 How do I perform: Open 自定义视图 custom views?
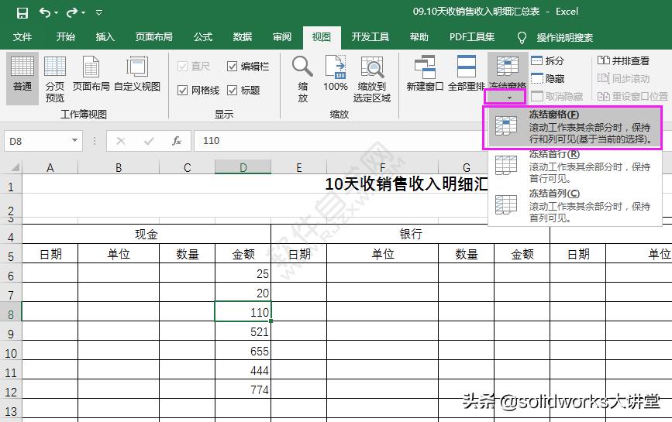tap(137, 74)
